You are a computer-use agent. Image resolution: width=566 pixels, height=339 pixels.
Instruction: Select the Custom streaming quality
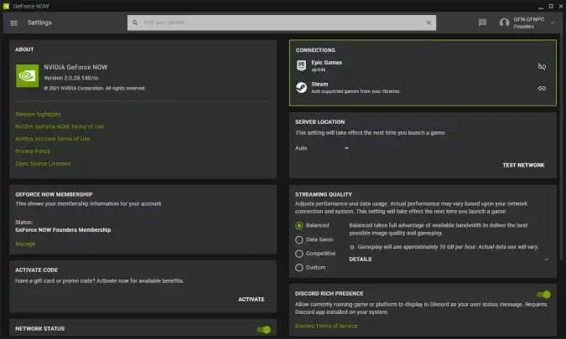[299, 268]
